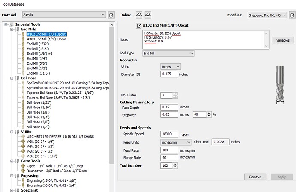Click the icon of Roundover form tool
Image resolution: width=296 pixels, height=192 pixels.
pos(23,171)
